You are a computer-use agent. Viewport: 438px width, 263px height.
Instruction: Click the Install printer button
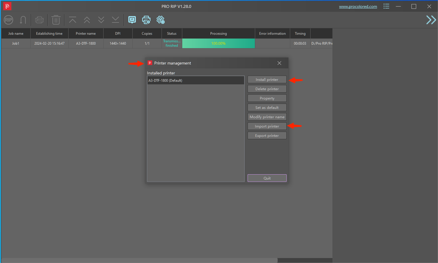tap(267, 79)
